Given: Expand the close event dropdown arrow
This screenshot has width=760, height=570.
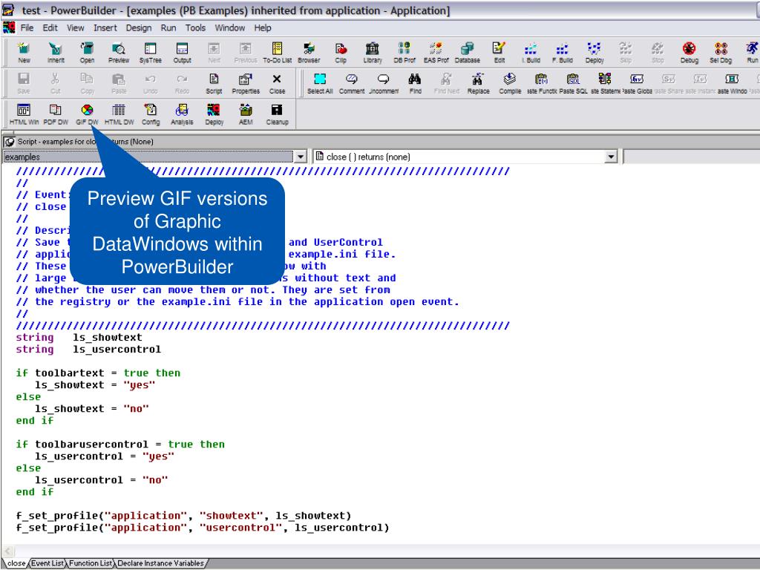Looking at the screenshot, I should point(611,157).
